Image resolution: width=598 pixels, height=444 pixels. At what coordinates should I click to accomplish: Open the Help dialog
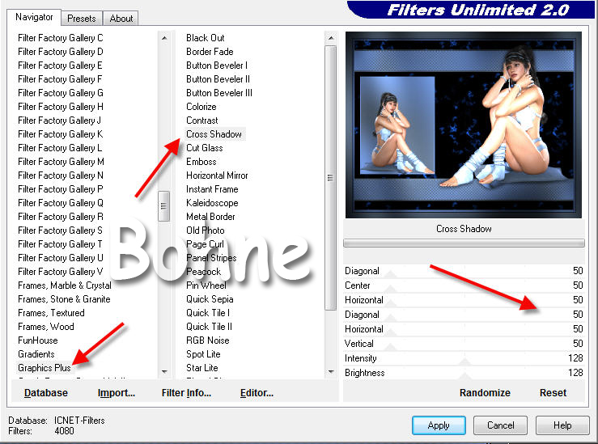click(x=562, y=425)
